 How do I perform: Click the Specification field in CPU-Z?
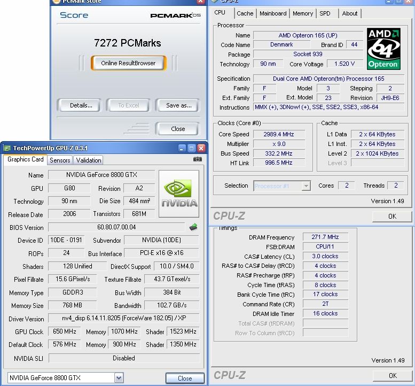(328, 79)
